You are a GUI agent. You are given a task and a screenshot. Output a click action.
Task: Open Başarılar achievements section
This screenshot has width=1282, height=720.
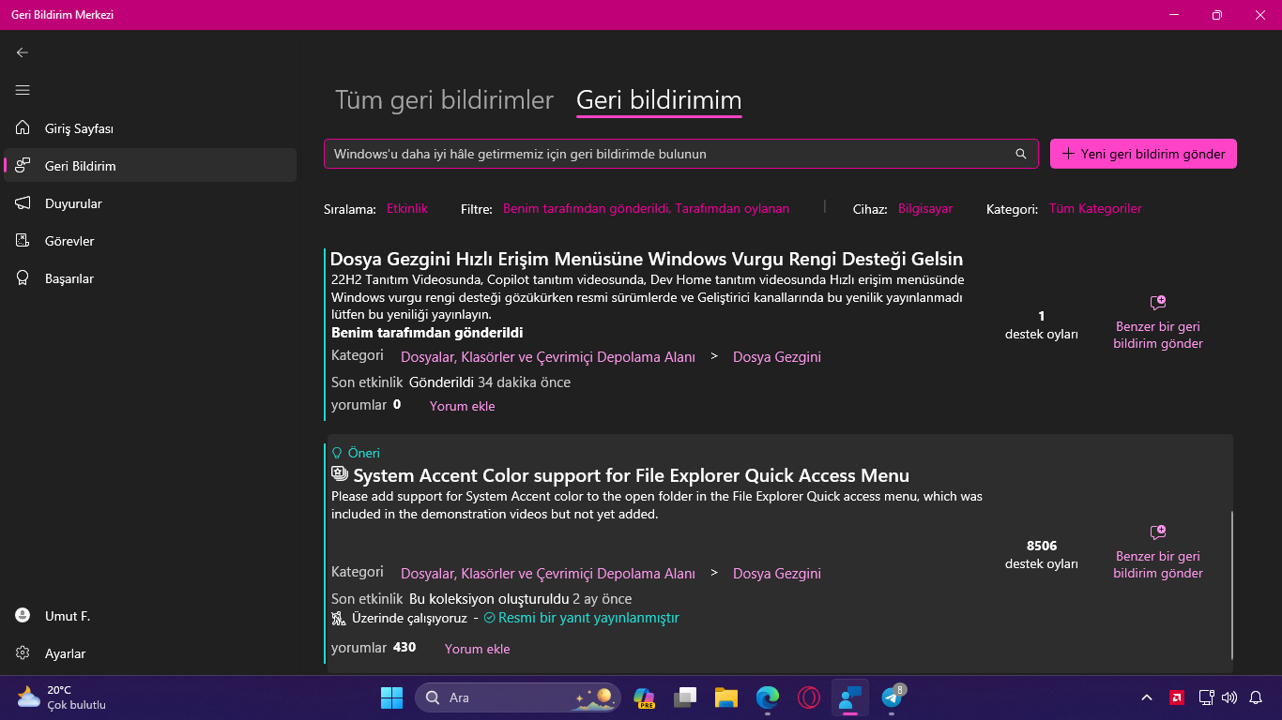click(150, 278)
